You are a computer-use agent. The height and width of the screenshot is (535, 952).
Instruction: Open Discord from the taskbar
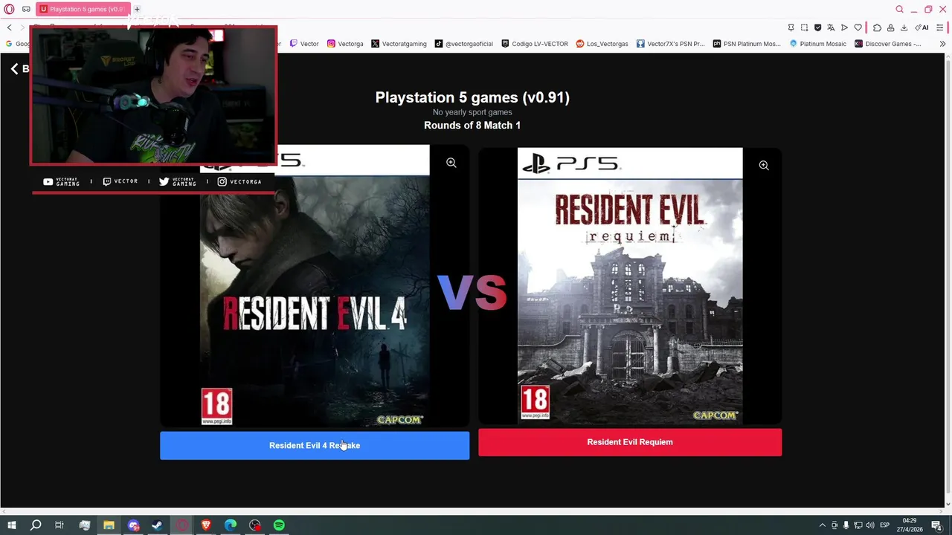[133, 525]
